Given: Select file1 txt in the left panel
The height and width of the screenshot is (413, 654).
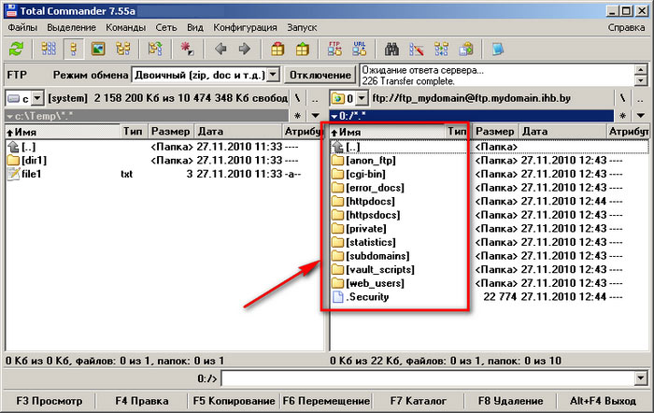Looking at the screenshot, I should (31, 174).
